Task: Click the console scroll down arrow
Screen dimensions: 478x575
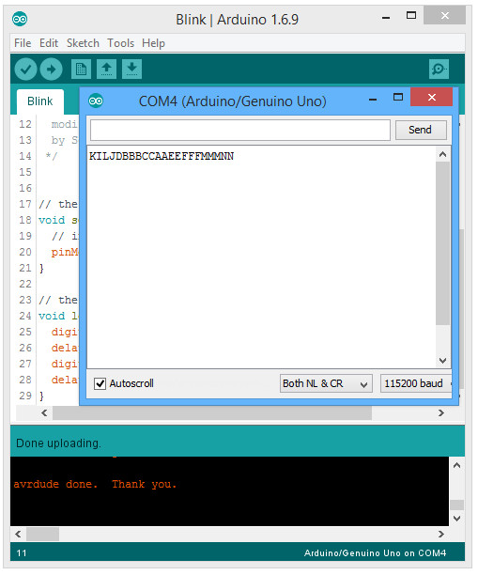Action: click(x=456, y=519)
